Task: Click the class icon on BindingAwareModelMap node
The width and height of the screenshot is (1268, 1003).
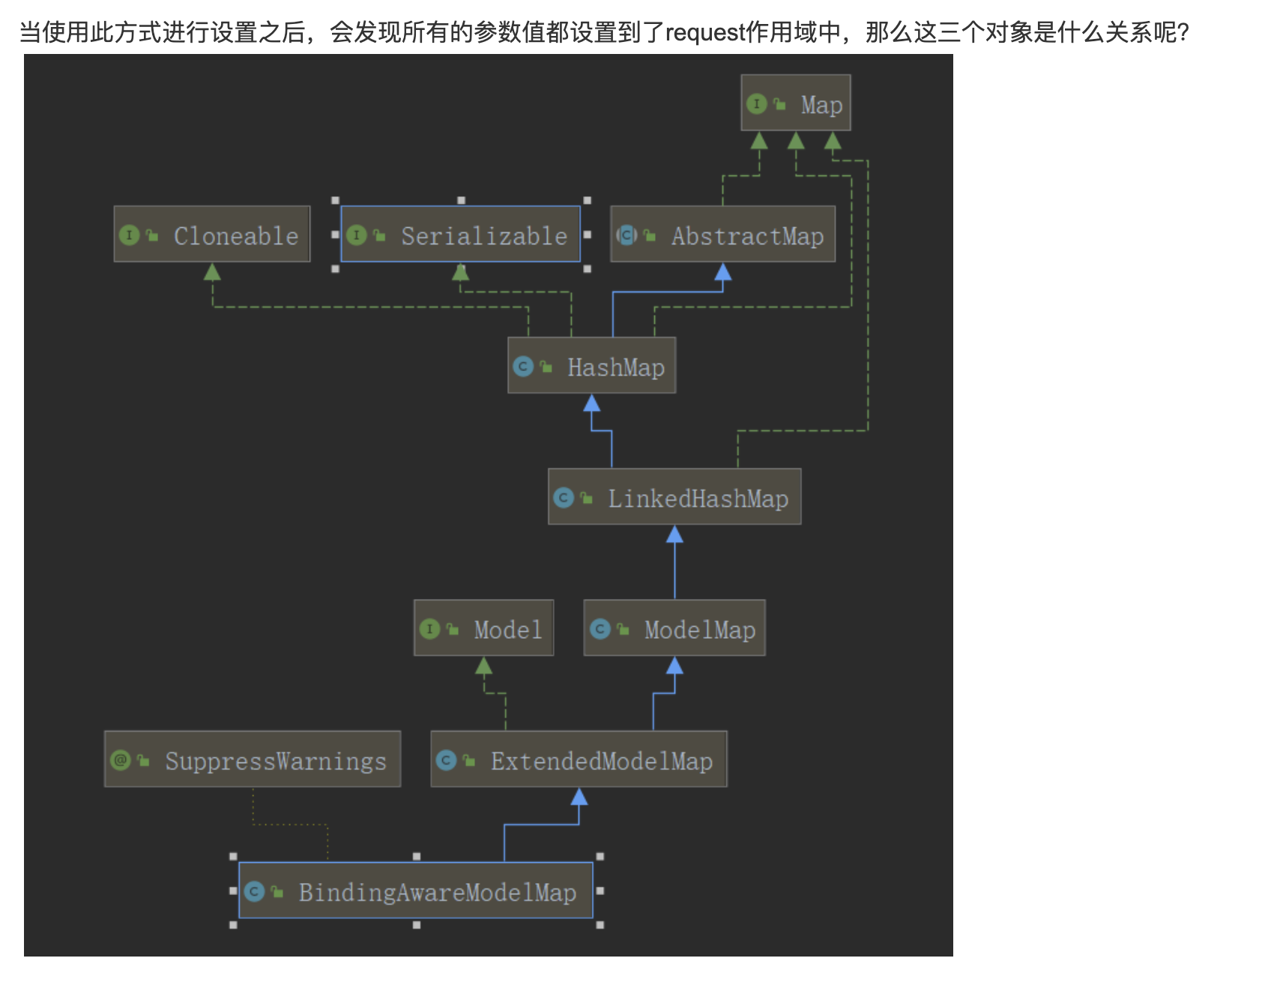Action: tap(255, 891)
